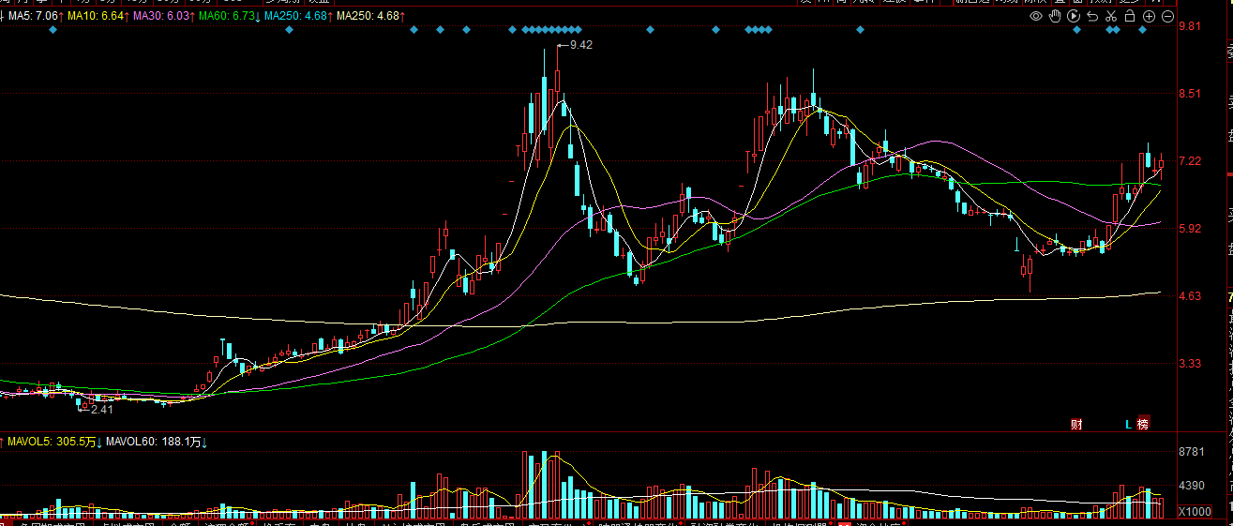The image size is (1233, 526).
Task: Expand the down arrow left of MA5
Action: pyautogui.click(x=2, y=16)
